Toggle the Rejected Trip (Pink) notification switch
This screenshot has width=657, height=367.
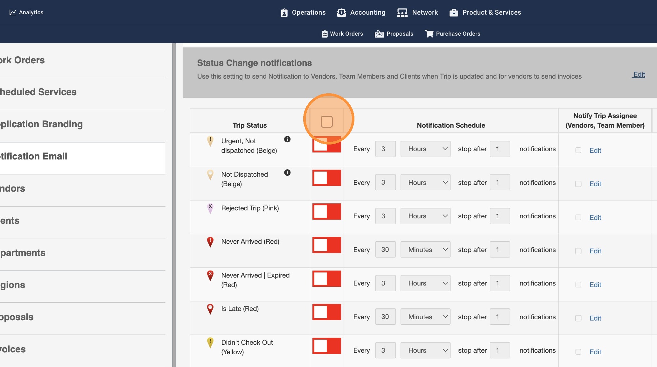pos(327,212)
